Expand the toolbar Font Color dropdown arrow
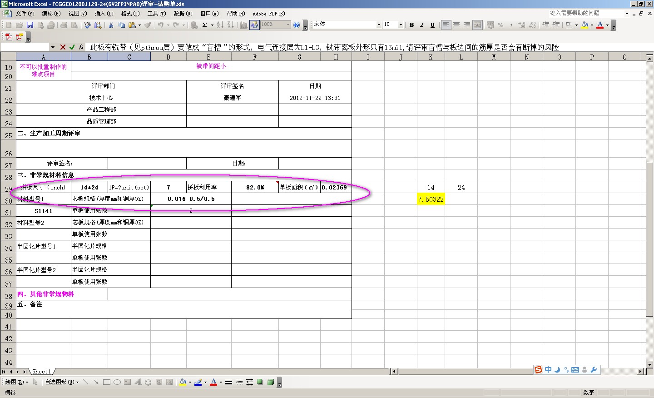The height and width of the screenshot is (398, 654). pos(607,25)
